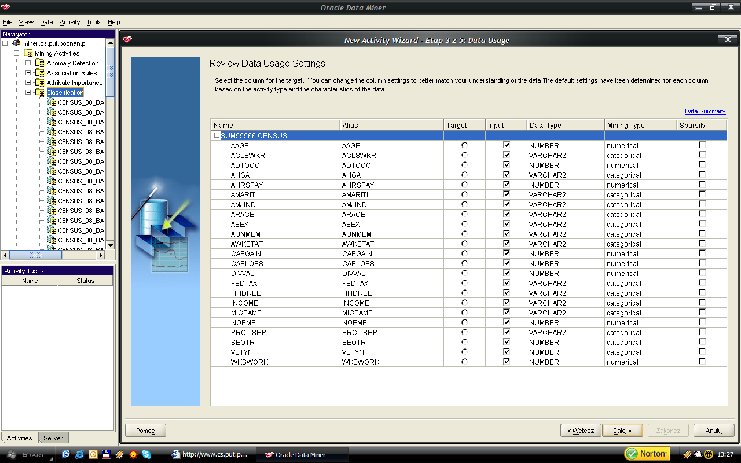Click the white animal tray icon
Screen dimensions: 741x463
point(698,454)
